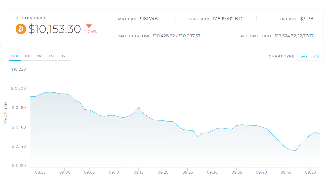
Task: Click the 09:50 time axis label
Action: (x=310, y=172)
